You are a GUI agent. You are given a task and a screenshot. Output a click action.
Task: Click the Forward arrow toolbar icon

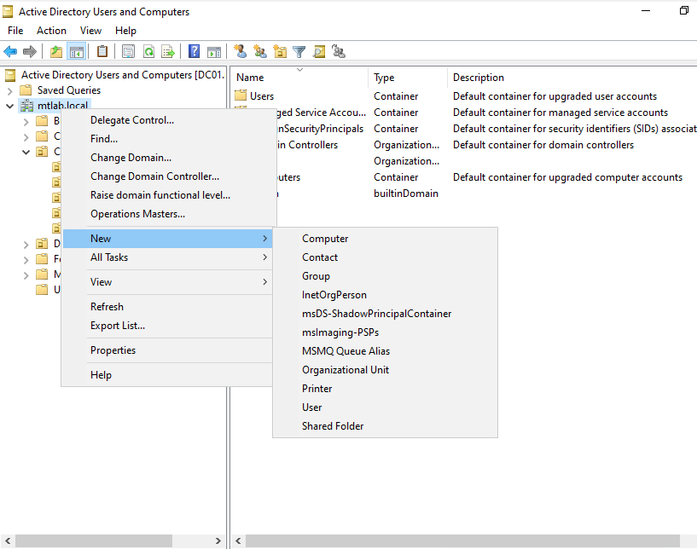29,51
